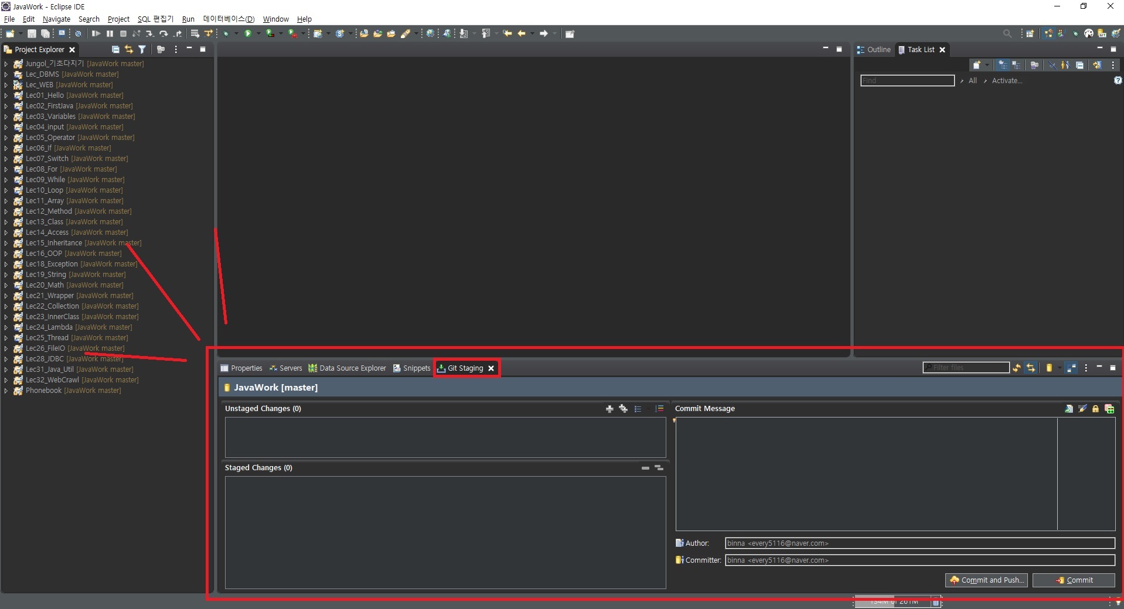Switch to the Outline tab
Screen dimensions: 1124x609
pos(873,49)
